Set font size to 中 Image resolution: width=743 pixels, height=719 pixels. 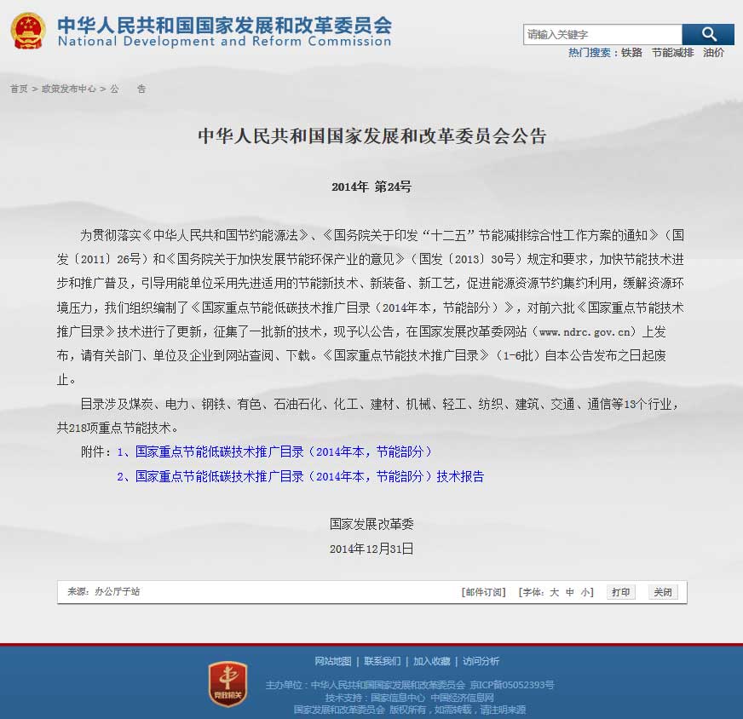tap(570, 592)
